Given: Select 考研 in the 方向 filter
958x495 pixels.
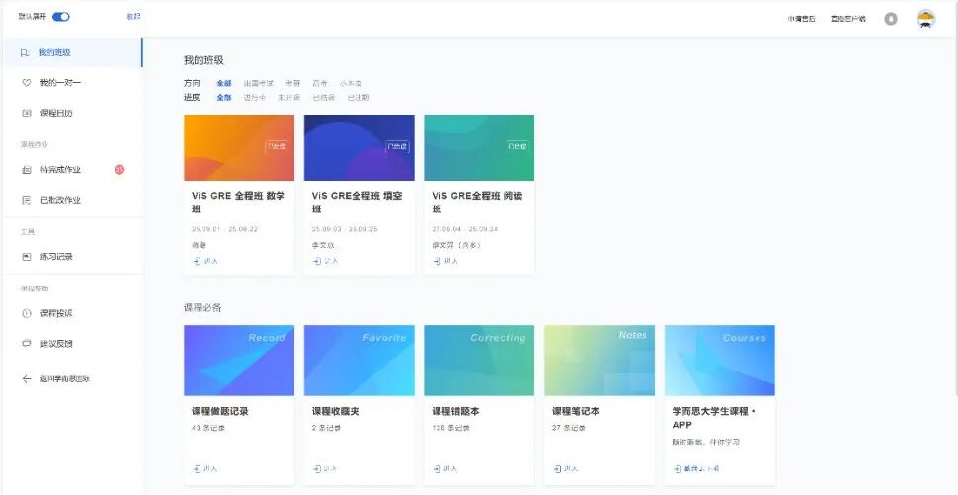Looking at the screenshot, I should point(292,83).
